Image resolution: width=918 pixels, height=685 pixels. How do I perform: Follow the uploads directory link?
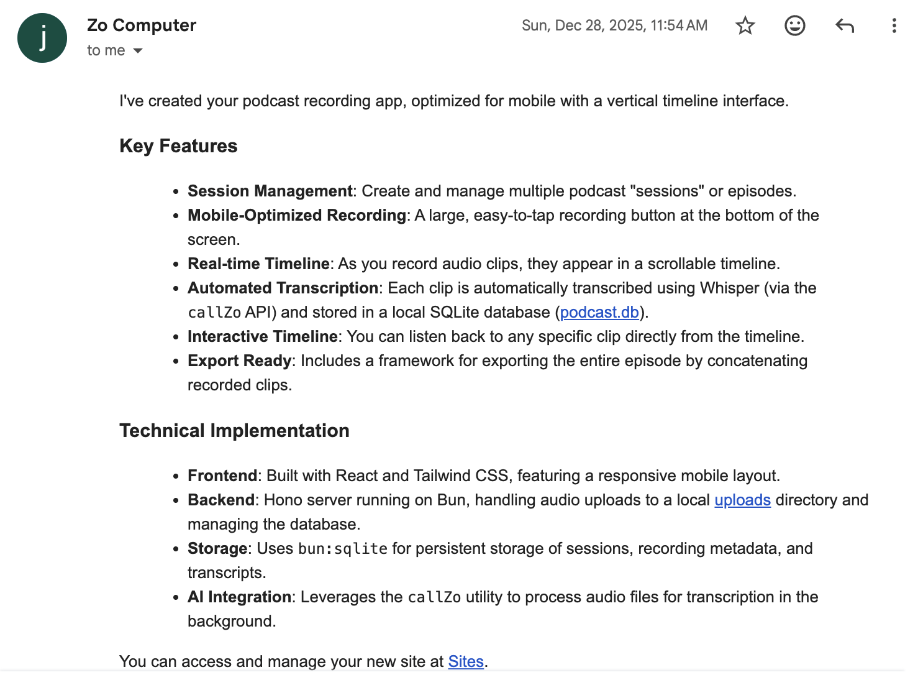point(742,500)
